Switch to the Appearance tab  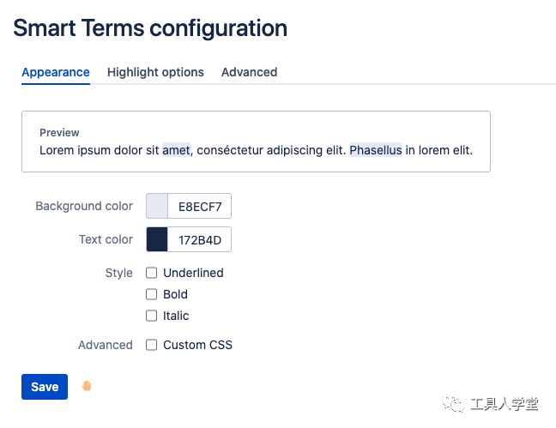[56, 72]
